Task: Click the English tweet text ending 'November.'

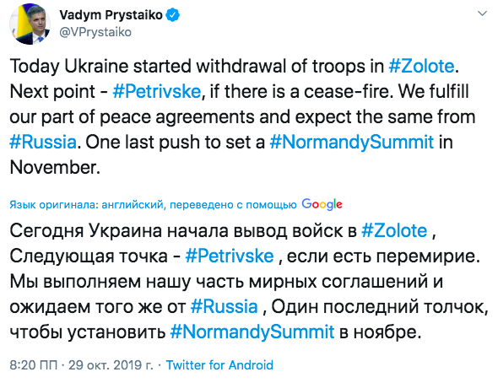Action: [242, 116]
